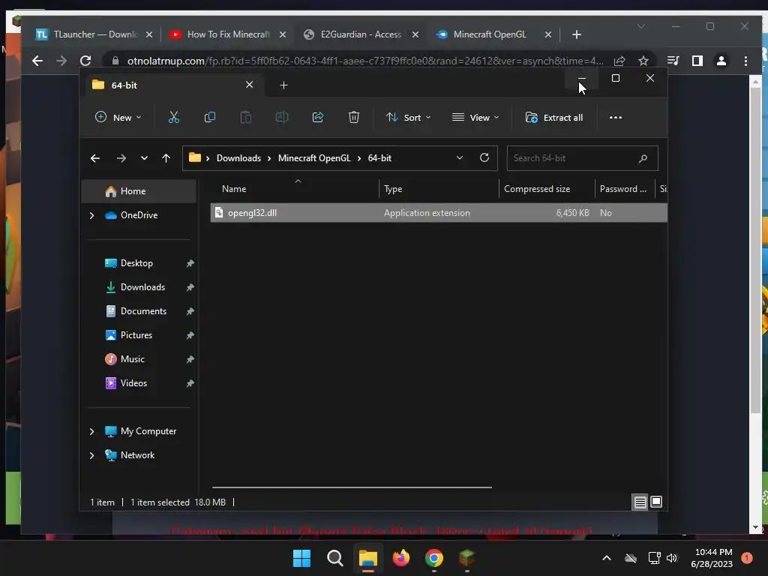This screenshot has height=576, width=768.
Task: Open the Sort dropdown
Action: 409,118
